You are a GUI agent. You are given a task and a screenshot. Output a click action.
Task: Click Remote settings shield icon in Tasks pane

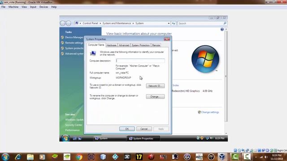62,43
